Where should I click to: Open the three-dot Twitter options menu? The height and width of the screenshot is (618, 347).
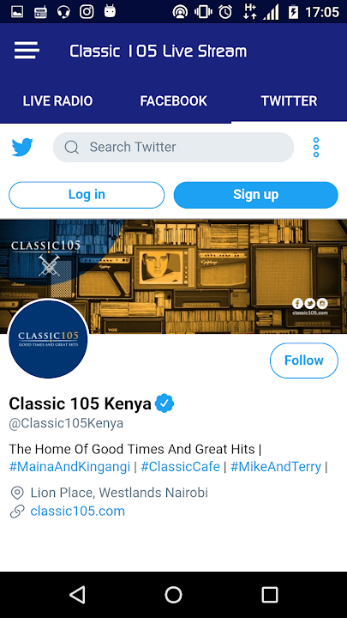coord(316,148)
